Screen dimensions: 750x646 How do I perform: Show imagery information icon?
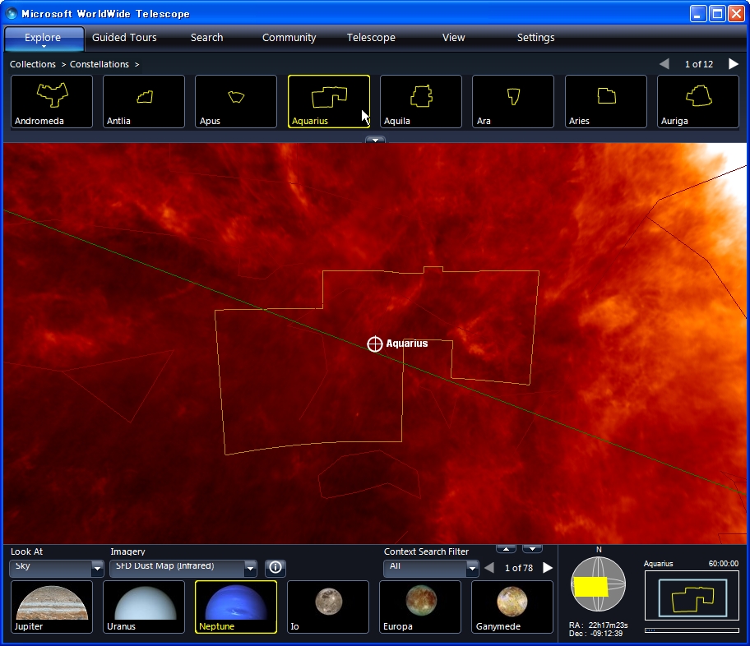[275, 568]
